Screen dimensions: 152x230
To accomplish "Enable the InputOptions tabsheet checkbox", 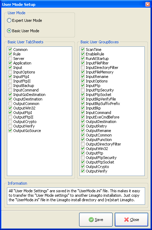I will tap(10, 72).
